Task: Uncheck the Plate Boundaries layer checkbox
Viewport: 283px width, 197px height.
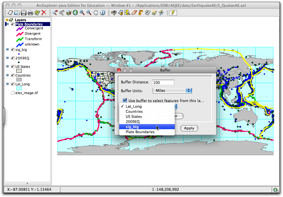Action: coord(12,24)
